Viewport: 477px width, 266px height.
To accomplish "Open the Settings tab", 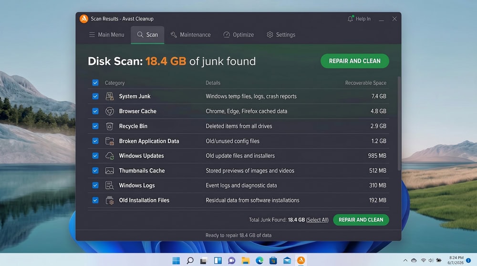I will point(281,35).
